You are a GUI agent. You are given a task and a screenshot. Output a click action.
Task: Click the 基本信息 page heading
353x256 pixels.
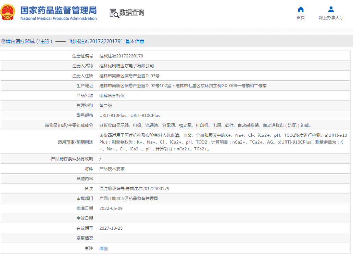[135, 41]
